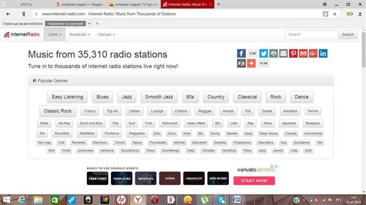The image size is (366, 205).
Task: Expand the Listen dropdown menu
Action: pyautogui.click(x=55, y=34)
